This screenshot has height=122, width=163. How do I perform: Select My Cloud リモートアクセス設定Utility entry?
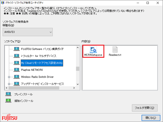pos(42,63)
